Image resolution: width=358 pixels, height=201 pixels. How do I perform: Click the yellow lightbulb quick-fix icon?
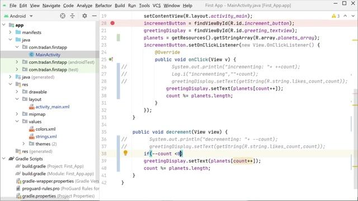point(125,153)
